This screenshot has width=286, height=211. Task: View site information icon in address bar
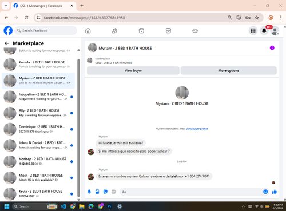pyautogui.click(x=38, y=18)
